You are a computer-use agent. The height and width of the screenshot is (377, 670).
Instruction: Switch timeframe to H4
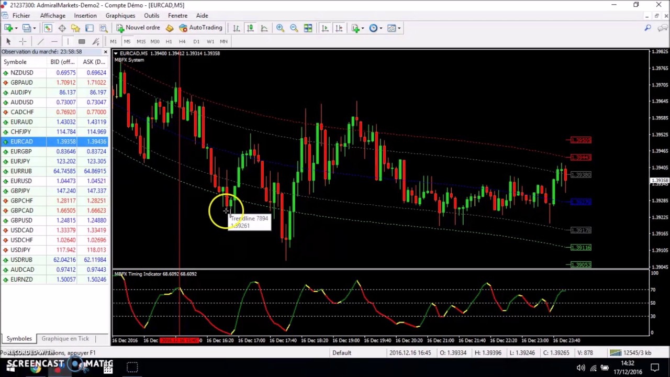tap(182, 41)
